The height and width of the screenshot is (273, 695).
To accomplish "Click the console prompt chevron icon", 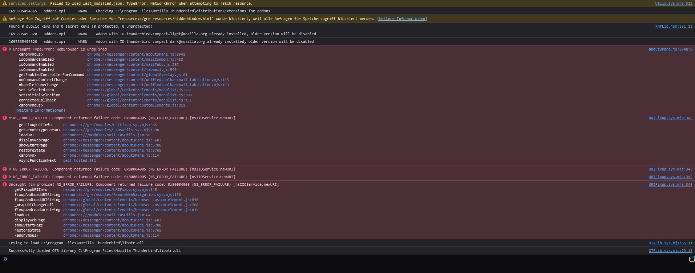I will pyautogui.click(x=5, y=259).
